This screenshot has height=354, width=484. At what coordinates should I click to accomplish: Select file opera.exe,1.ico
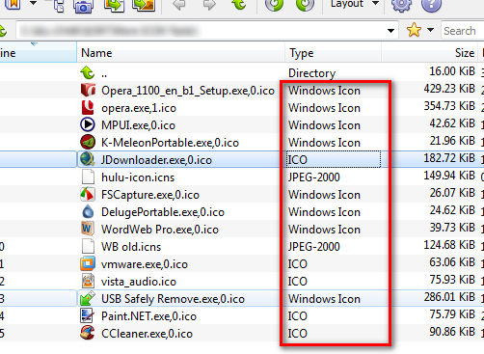tap(139, 108)
